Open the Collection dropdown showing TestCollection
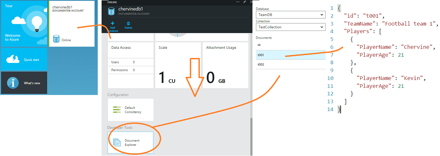The width and height of the screenshot is (440, 156). (x=290, y=27)
